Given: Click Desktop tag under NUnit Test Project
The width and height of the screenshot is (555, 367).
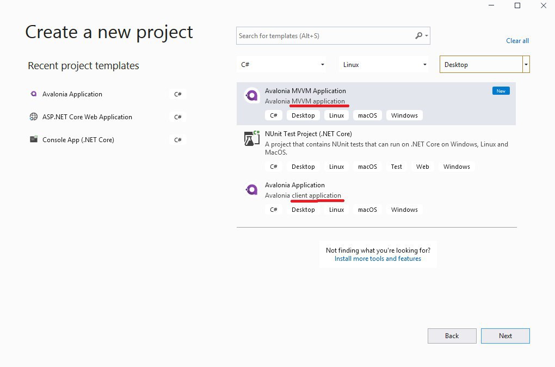Looking at the screenshot, I should pyautogui.click(x=303, y=167).
